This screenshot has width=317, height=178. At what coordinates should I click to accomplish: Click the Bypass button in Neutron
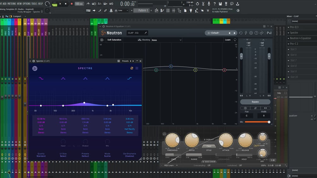(x=255, y=102)
